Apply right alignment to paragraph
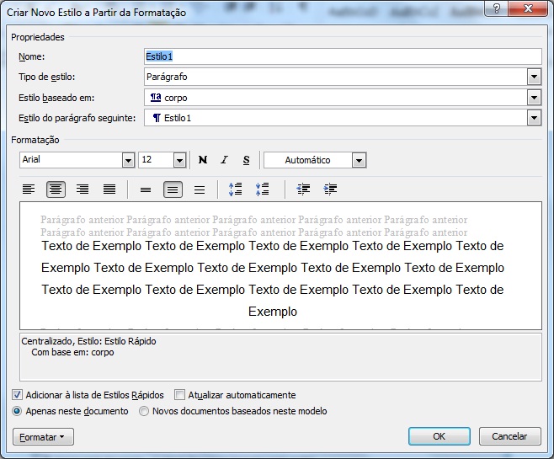The height and width of the screenshot is (459, 554). click(83, 189)
